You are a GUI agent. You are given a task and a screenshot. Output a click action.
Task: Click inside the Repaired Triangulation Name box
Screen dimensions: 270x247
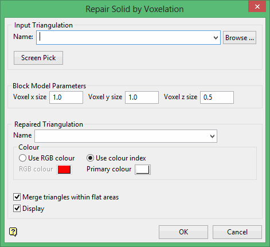(122, 136)
